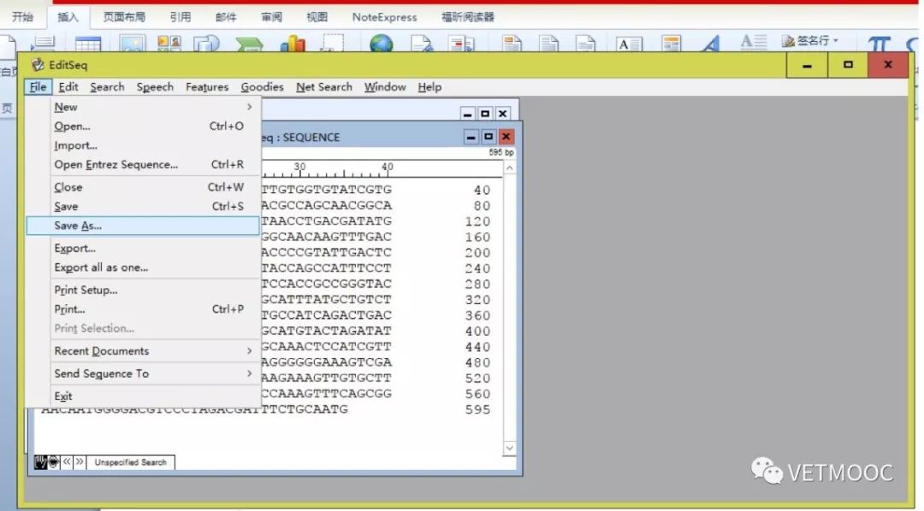The height and width of the screenshot is (511, 924).
Task: Choose Save As in the File menu
Action: (x=143, y=226)
